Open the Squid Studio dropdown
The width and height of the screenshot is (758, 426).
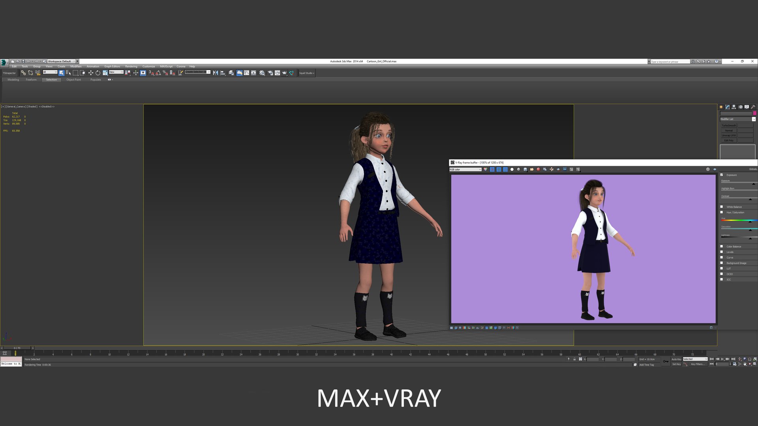click(x=307, y=73)
